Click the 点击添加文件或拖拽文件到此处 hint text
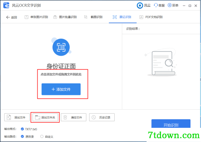Screen dimensions: 201x142 (x=61, y=74)
